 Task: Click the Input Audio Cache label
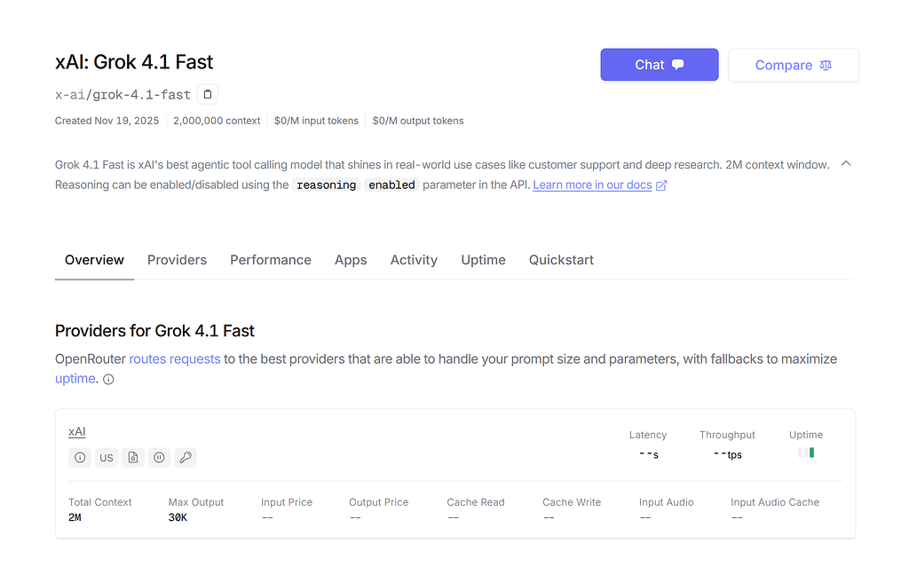click(774, 502)
